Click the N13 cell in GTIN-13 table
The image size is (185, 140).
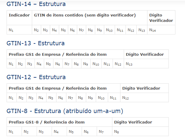pos(129,64)
